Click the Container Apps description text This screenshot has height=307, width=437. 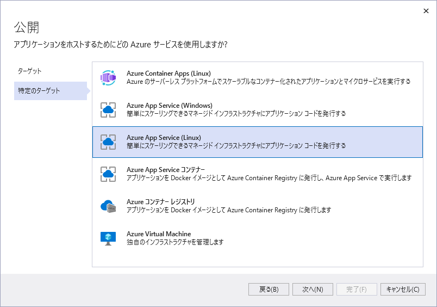click(x=268, y=82)
